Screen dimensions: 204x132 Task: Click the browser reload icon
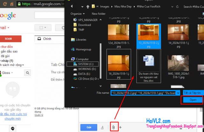coord(5,4)
